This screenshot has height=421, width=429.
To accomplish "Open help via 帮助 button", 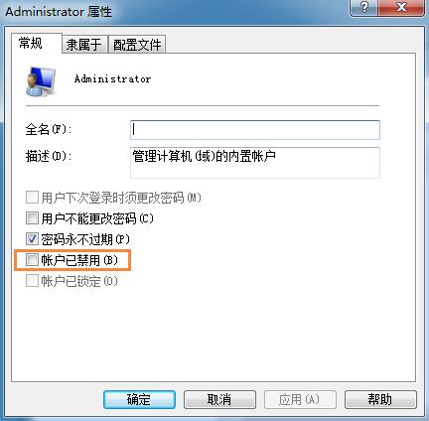I will coord(380,399).
